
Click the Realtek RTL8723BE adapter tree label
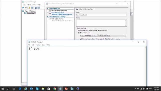[x=63, y=15]
